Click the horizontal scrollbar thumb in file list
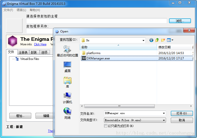This screenshot has height=138, width=197. [x=119, y=106]
